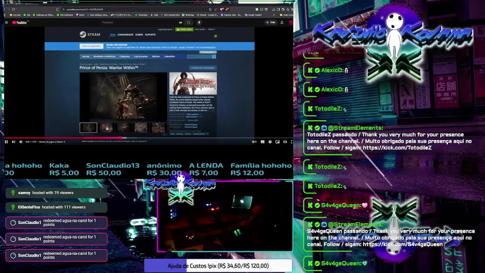Viewport: 485px width, 273px height.
Task: Seek on the red video progress bar
Action: 148,138
